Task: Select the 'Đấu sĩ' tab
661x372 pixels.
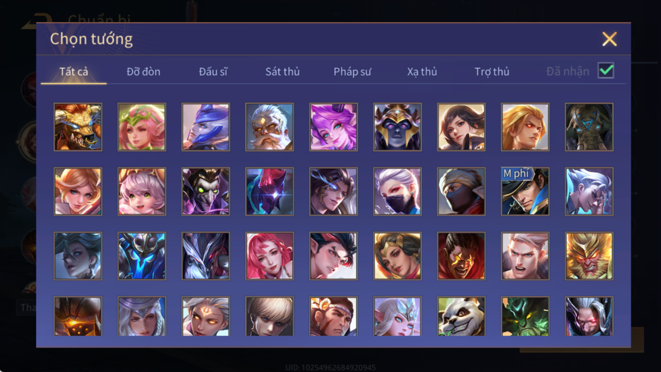Action: click(213, 72)
